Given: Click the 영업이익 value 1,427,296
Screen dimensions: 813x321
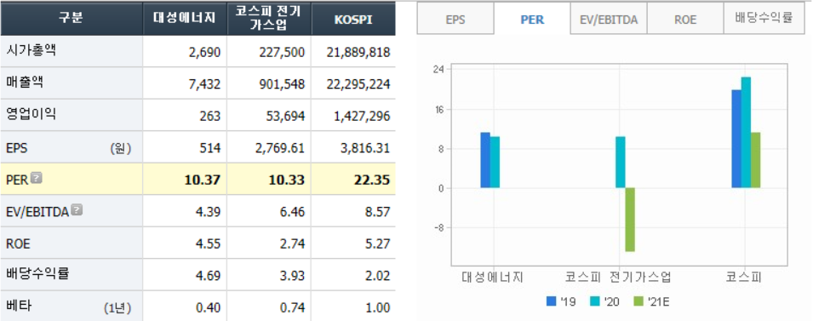Looking at the screenshot, I should click(362, 116).
